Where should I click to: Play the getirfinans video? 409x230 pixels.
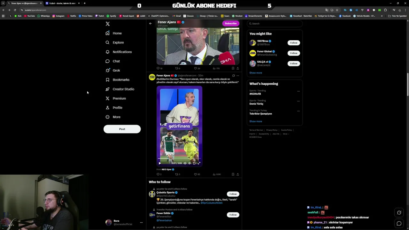(160, 163)
